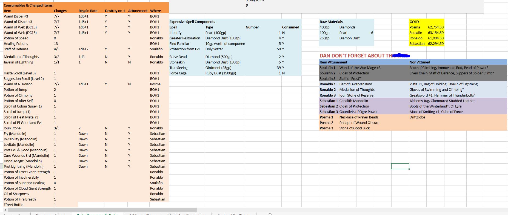508x215 pixels.
Task: Click the 'Raise Dead' spell cell
Action: (x=178, y=57)
